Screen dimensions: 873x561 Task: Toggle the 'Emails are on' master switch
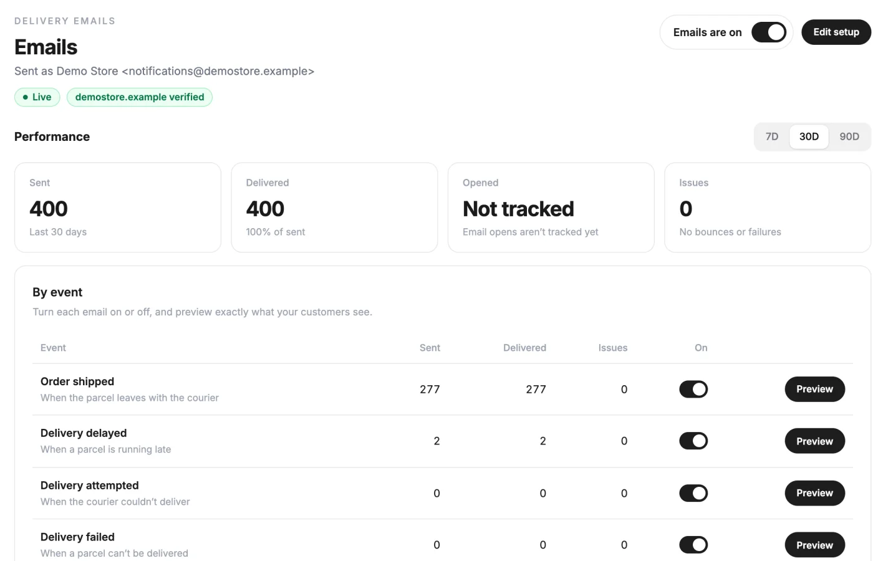click(x=768, y=32)
